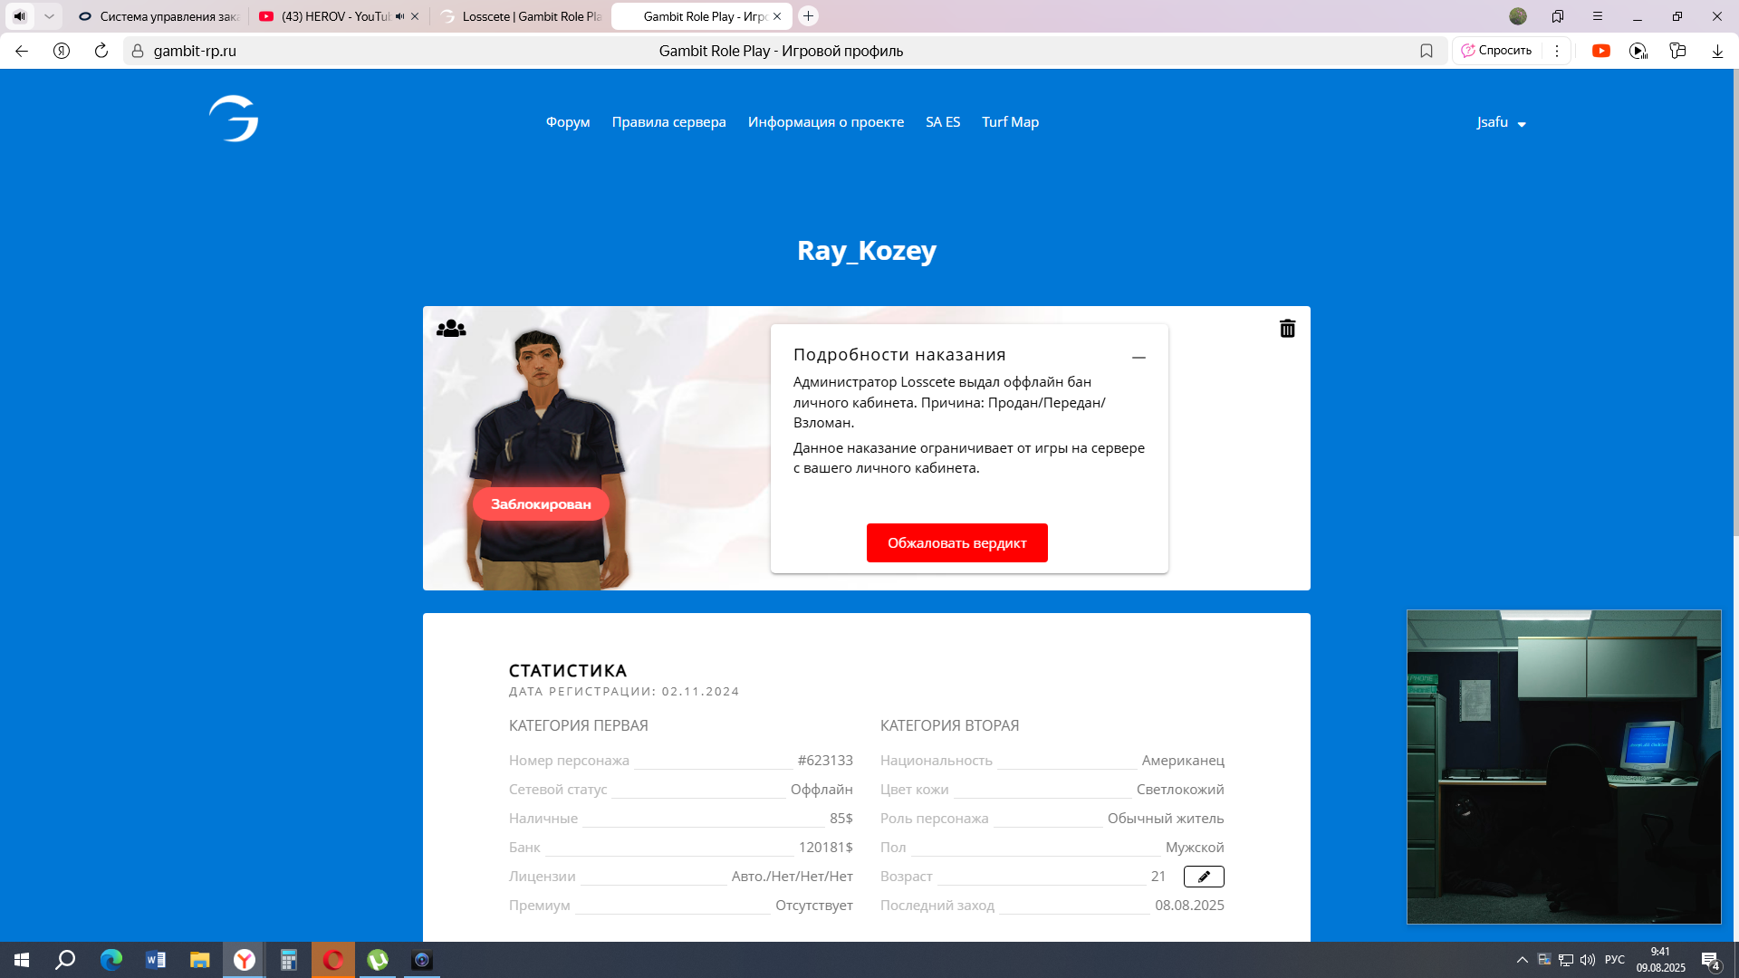Image resolution: width=1739 pixels, height=978 pixels.
Task: Click the gambit-rp.ru address bar
Action: pos(195,51)
